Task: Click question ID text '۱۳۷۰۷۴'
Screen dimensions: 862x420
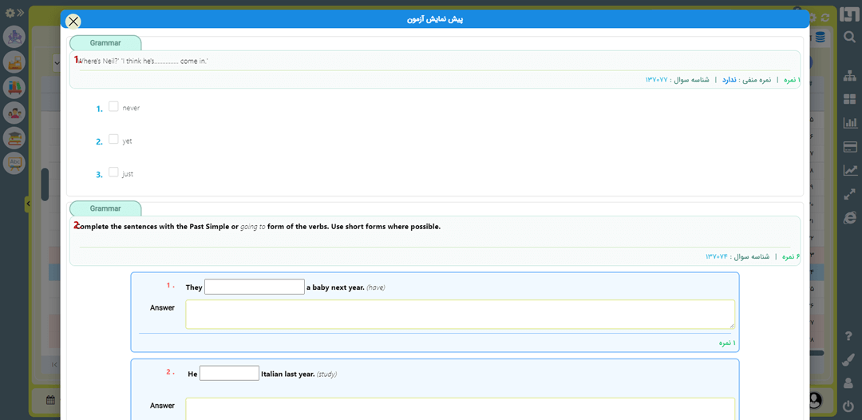Action: (717, 256)
